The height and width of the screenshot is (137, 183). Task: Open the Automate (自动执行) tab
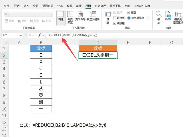pyautogui.click(x=100, y=6)
